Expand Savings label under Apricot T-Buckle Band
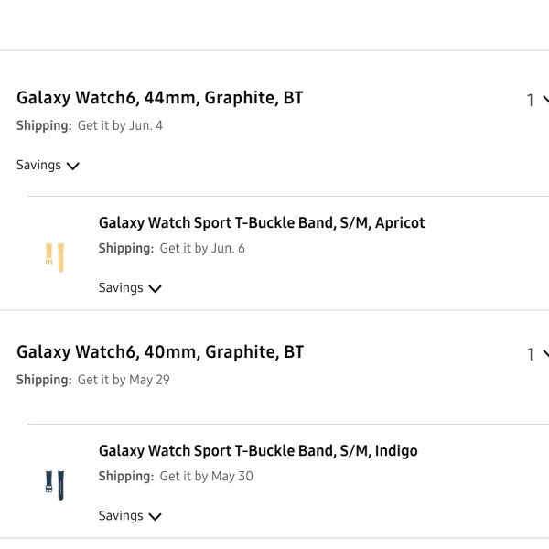 pyautogui.click(x=121, y=288)
